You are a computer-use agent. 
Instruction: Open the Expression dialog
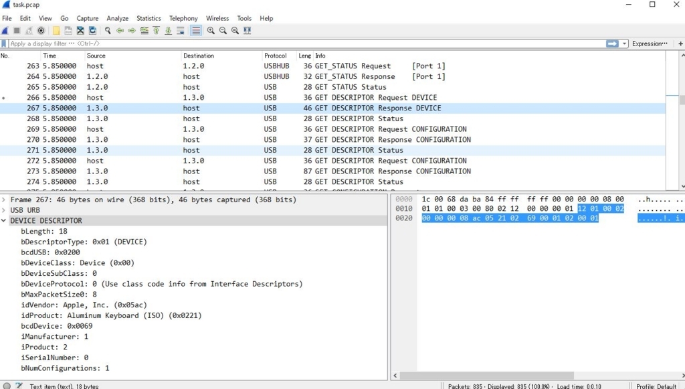(650, 44)
